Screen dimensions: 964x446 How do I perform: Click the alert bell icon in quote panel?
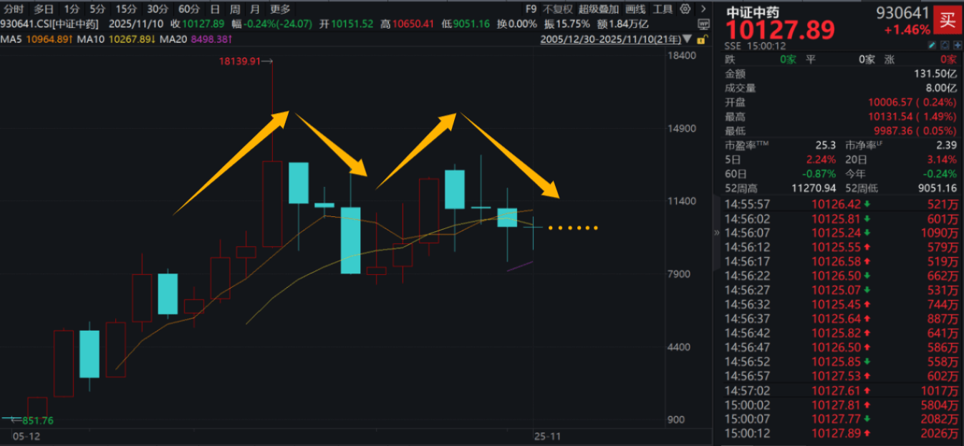click(x=943, y=44)
